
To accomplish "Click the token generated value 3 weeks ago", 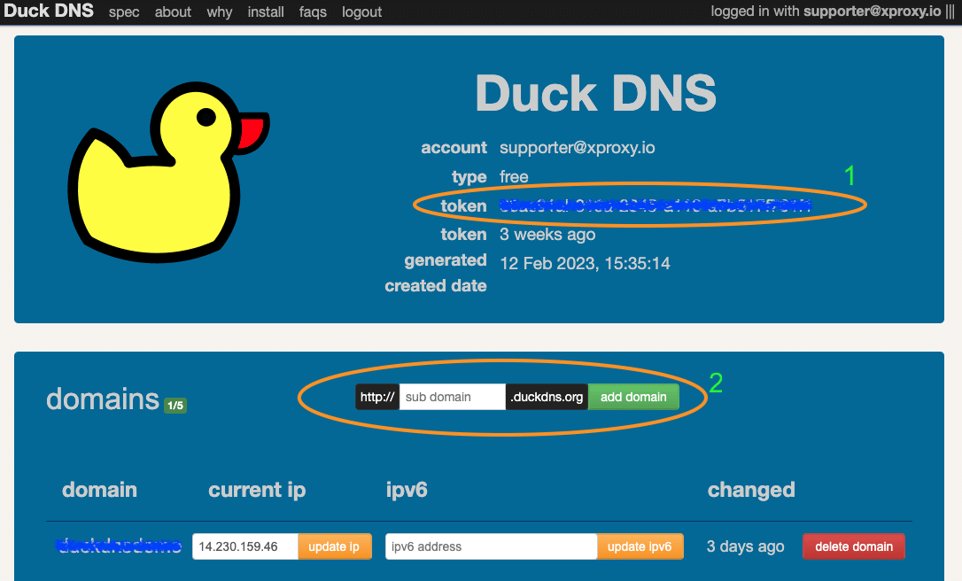I will point(547,235).
